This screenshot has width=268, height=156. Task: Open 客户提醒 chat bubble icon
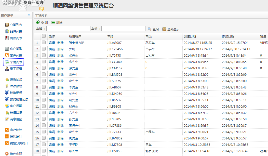[7, 106]
